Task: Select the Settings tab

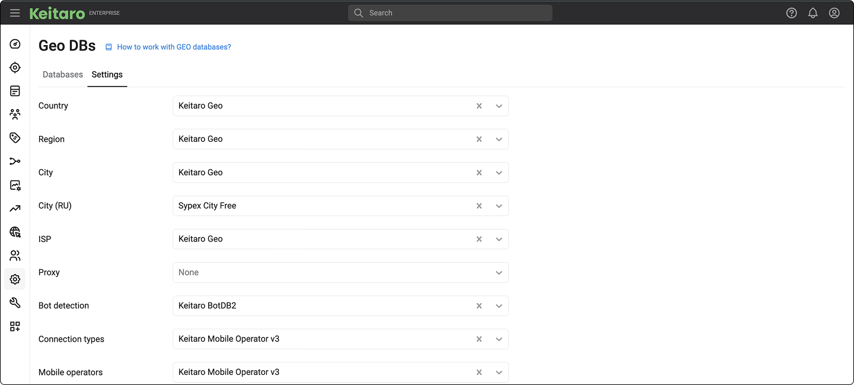Action: [107, 75]
